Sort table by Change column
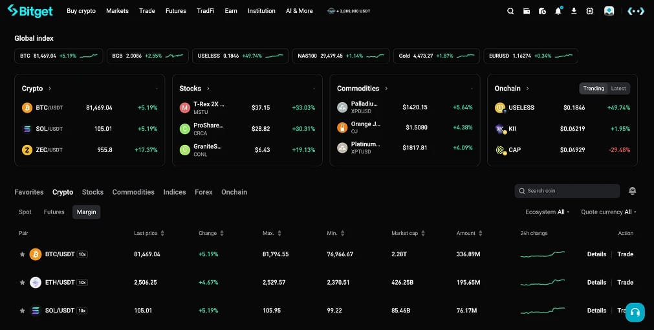 click(211, 233)
